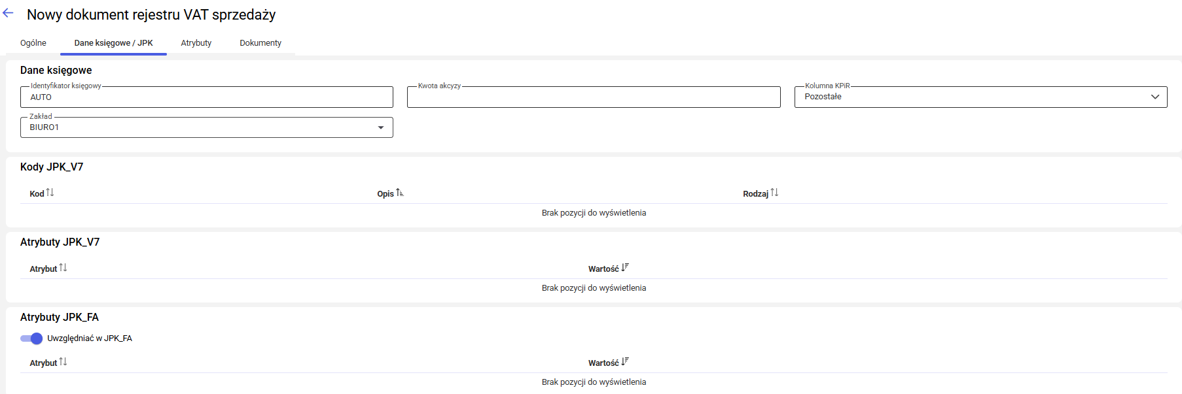This screenshot has width=1182, height=394.
Task: Open the Dokumenty tab
Action: click(260, 43)
